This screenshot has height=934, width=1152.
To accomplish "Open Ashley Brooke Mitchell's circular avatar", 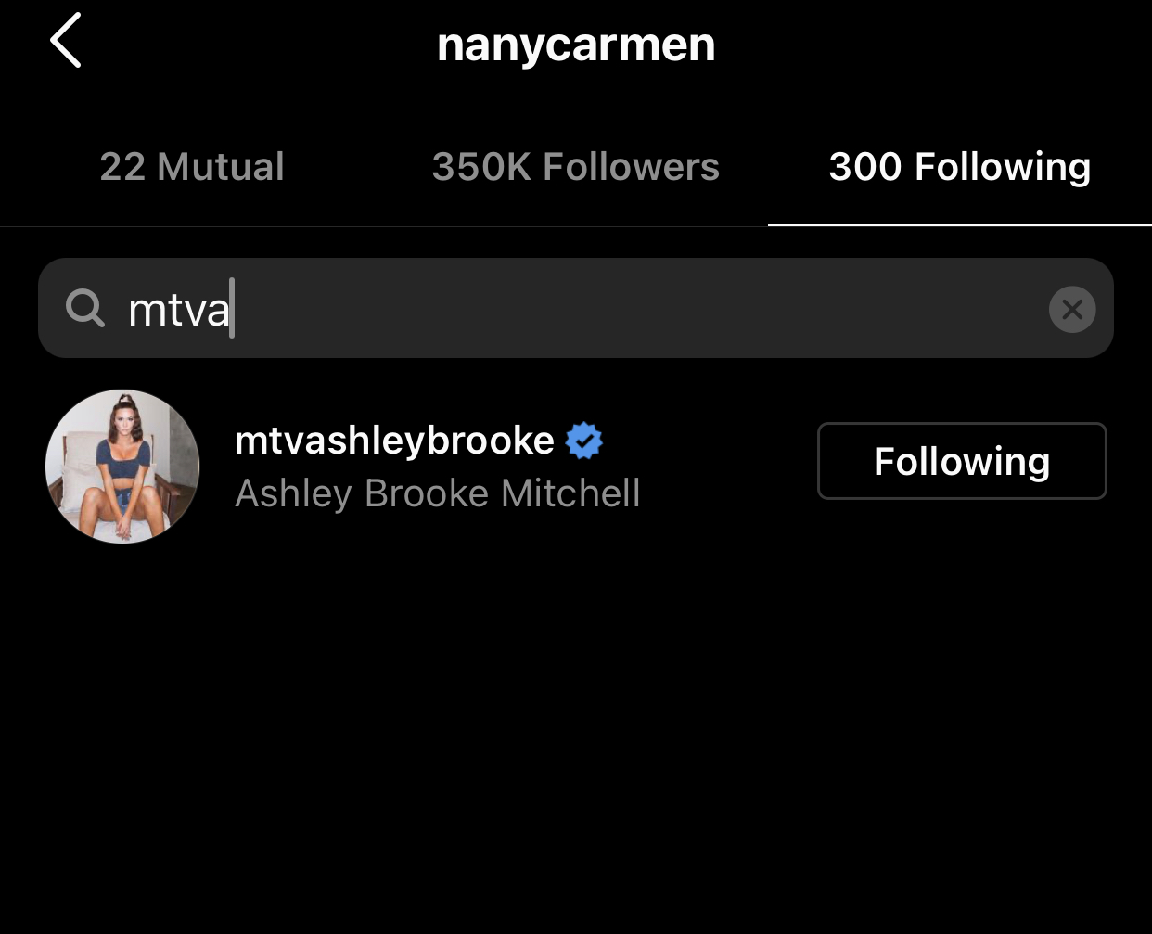I will coord(122,467).
